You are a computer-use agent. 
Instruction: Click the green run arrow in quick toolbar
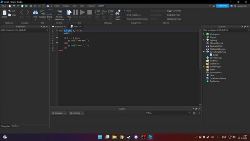(27, 6)
